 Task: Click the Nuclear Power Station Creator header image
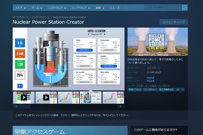[x=158, y=42]
